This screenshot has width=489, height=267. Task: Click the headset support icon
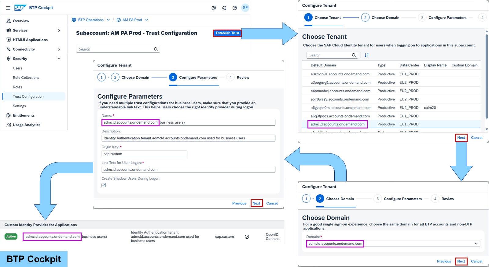point(224,8)
